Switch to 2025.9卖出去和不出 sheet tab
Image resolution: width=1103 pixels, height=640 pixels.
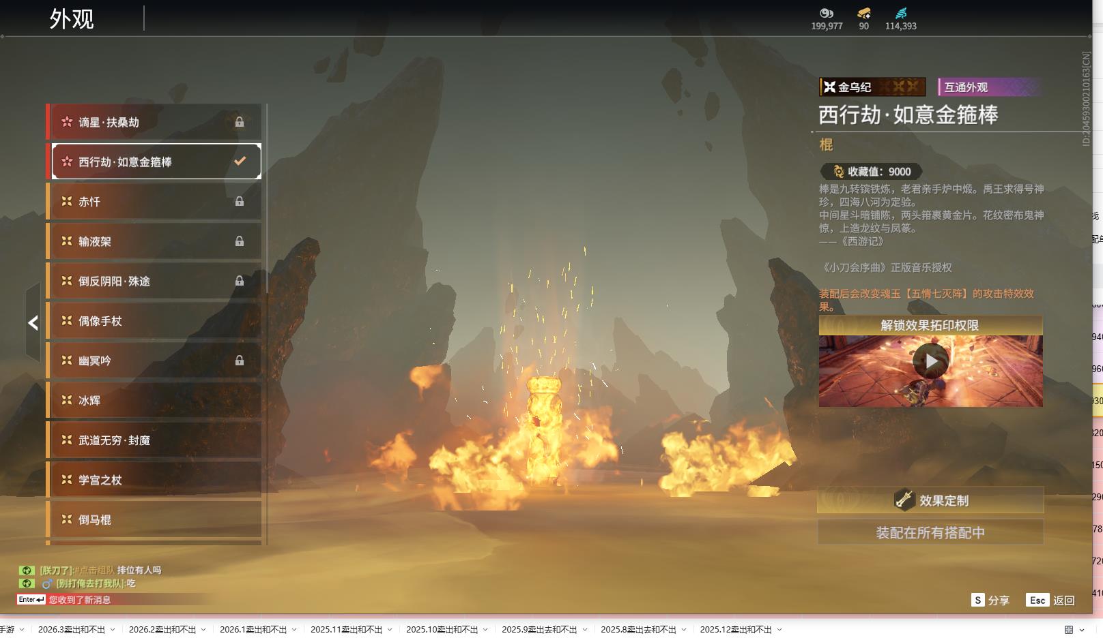pos(539,630)
